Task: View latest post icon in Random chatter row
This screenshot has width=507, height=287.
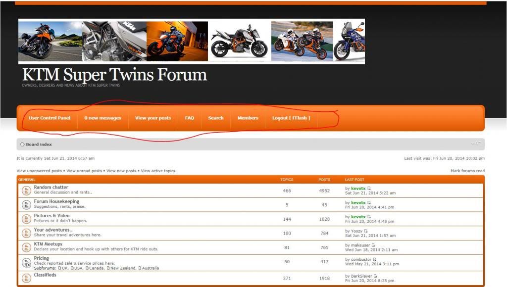Action: (x=369, y=189)
